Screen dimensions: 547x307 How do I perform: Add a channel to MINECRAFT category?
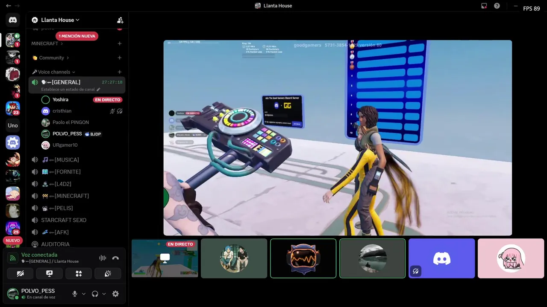(x=120, y=43)
